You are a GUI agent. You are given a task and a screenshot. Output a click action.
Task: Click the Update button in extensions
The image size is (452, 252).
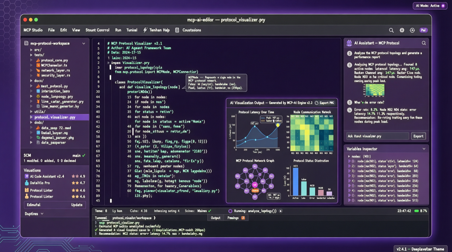(x=77, y=205)
